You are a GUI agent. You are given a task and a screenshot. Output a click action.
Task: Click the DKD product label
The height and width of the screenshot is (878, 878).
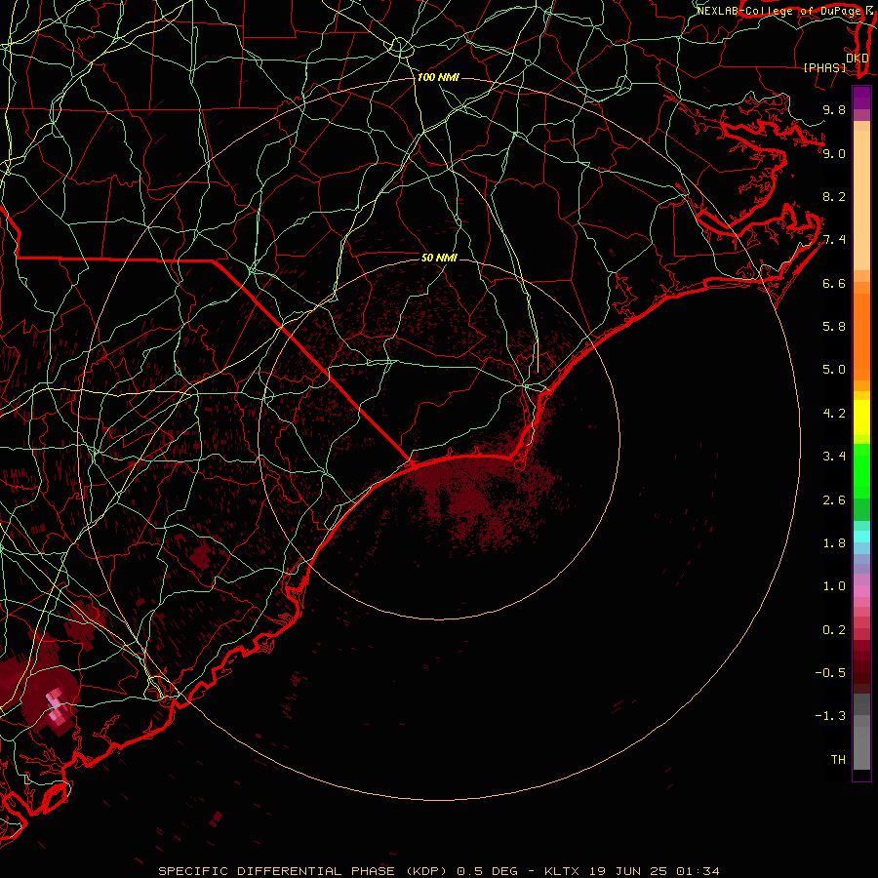pyautogui.click(x=858, y=58)
